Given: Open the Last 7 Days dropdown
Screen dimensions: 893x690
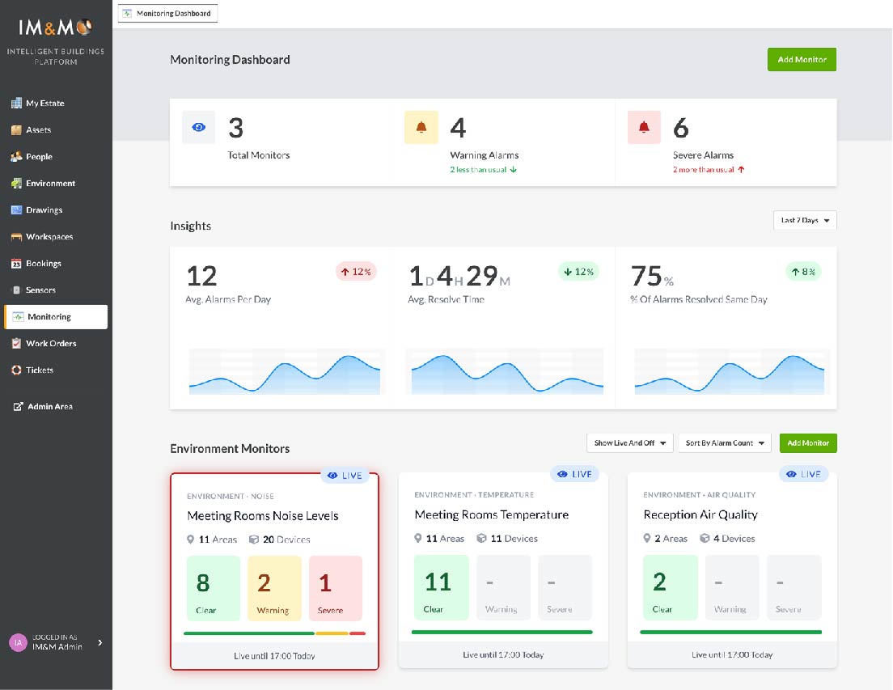Looking at the screenshot, I should pyautogui.click(x=805, y=220).
